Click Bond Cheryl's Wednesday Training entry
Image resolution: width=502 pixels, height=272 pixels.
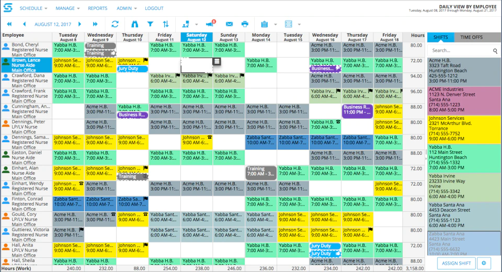tap(100, 46)
